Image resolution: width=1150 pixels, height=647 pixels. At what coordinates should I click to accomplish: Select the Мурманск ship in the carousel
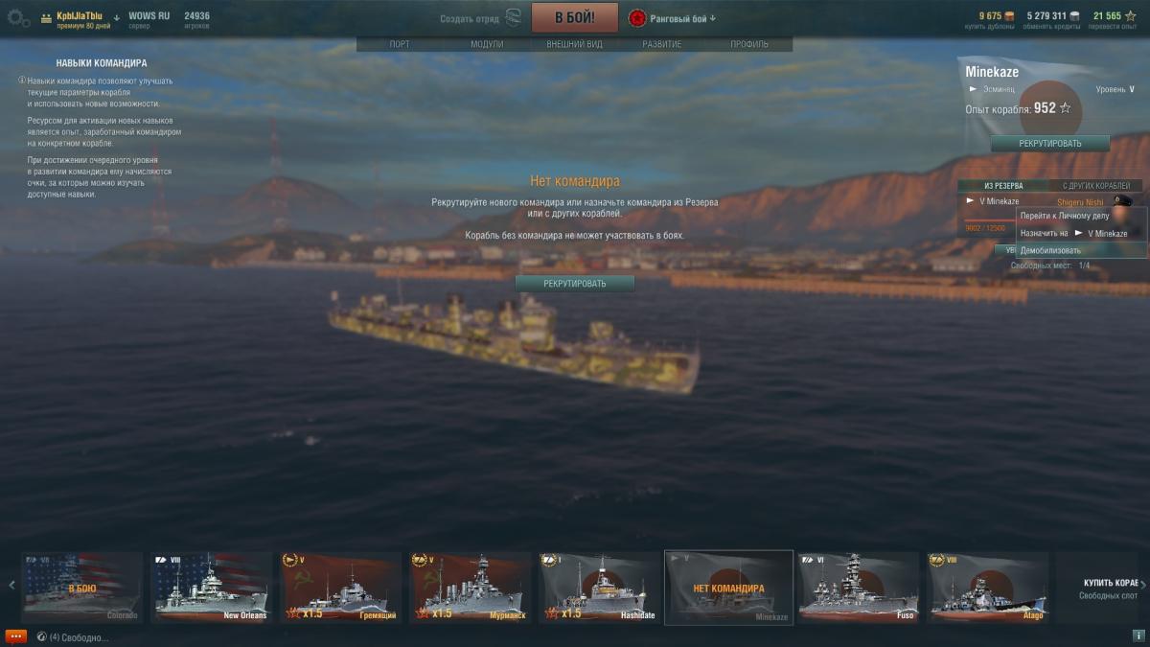click(470, 587)
